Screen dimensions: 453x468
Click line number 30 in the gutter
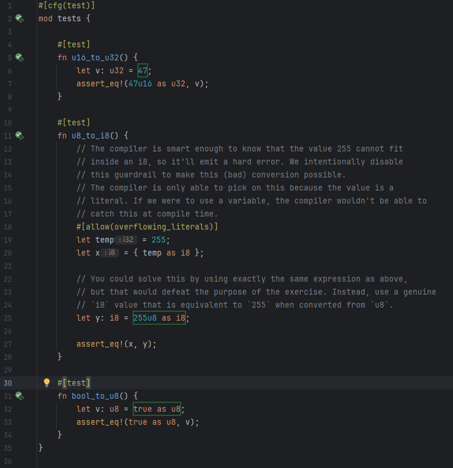(x=8, y=383)
